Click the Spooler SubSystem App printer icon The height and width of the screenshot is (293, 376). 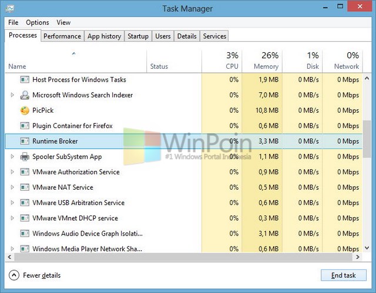pos(25,157)
